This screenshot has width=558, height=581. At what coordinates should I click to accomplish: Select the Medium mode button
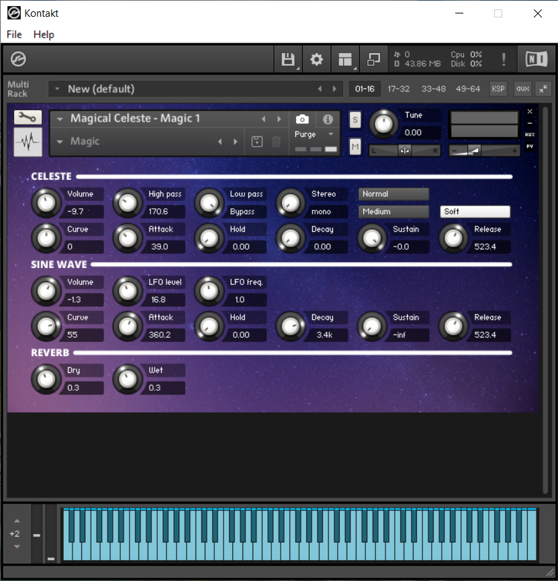click(393, 212)
